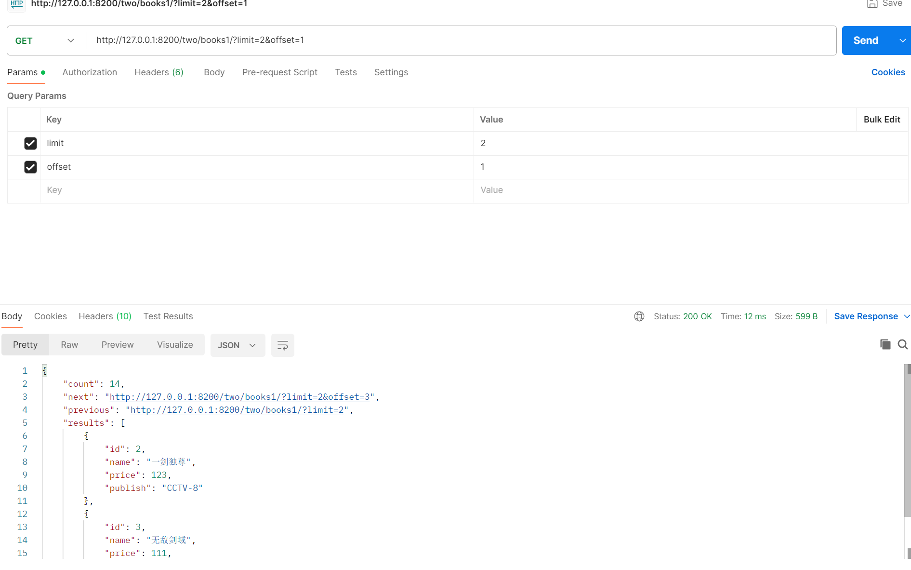
Task: Click the limit key cell
Action: pos(257,143)
